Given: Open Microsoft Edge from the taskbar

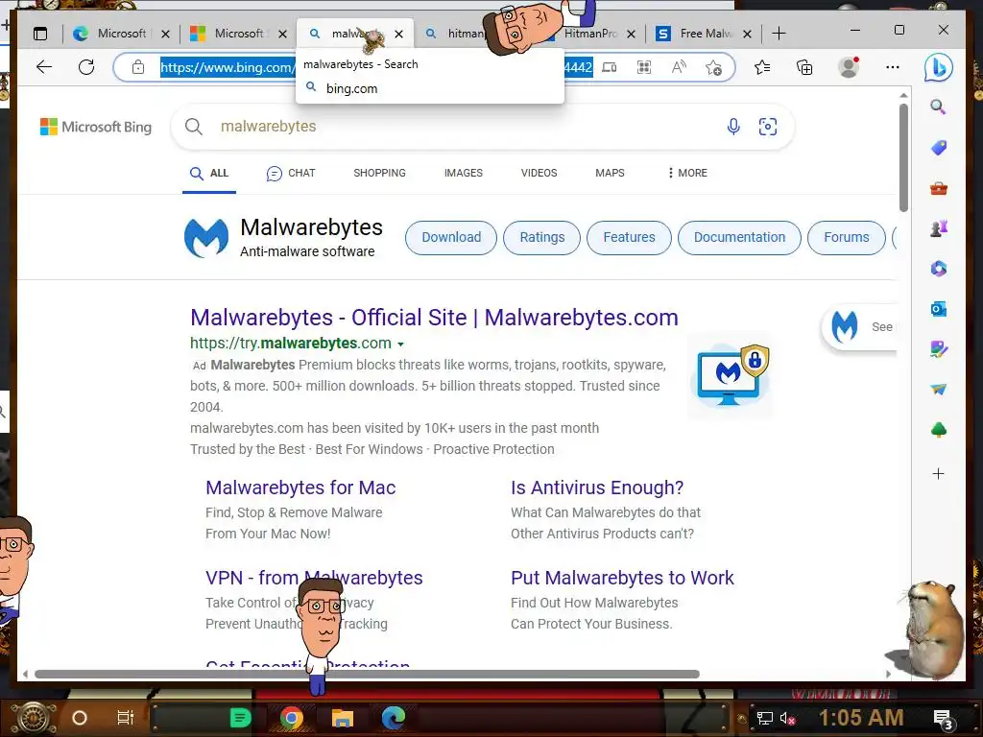Looking at the screenshot, I should (x=393, y=718).
